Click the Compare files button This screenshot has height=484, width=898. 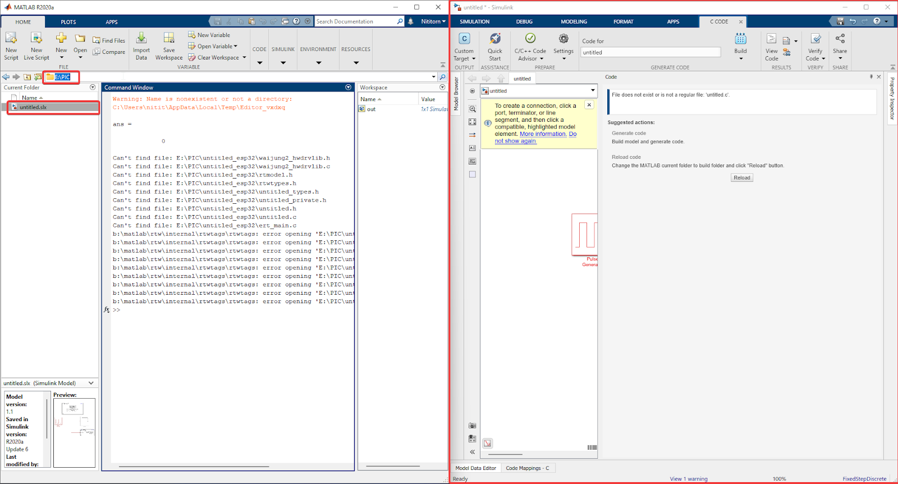(109, 52)
